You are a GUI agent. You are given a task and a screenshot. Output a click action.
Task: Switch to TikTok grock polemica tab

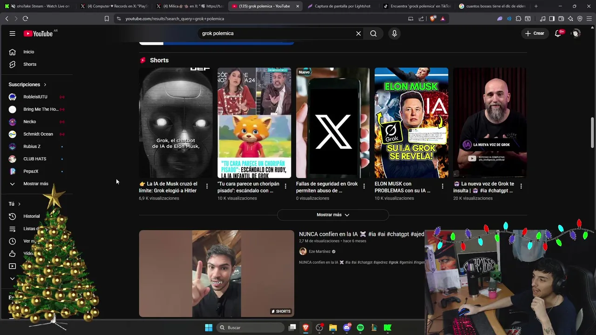click(x=417, y=6)
